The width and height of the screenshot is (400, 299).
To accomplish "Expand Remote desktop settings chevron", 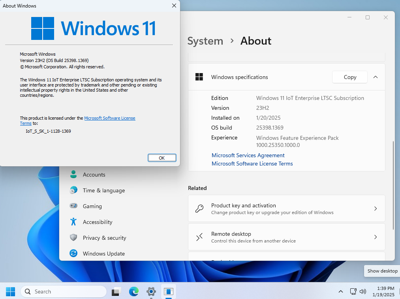I will (376, 237).
